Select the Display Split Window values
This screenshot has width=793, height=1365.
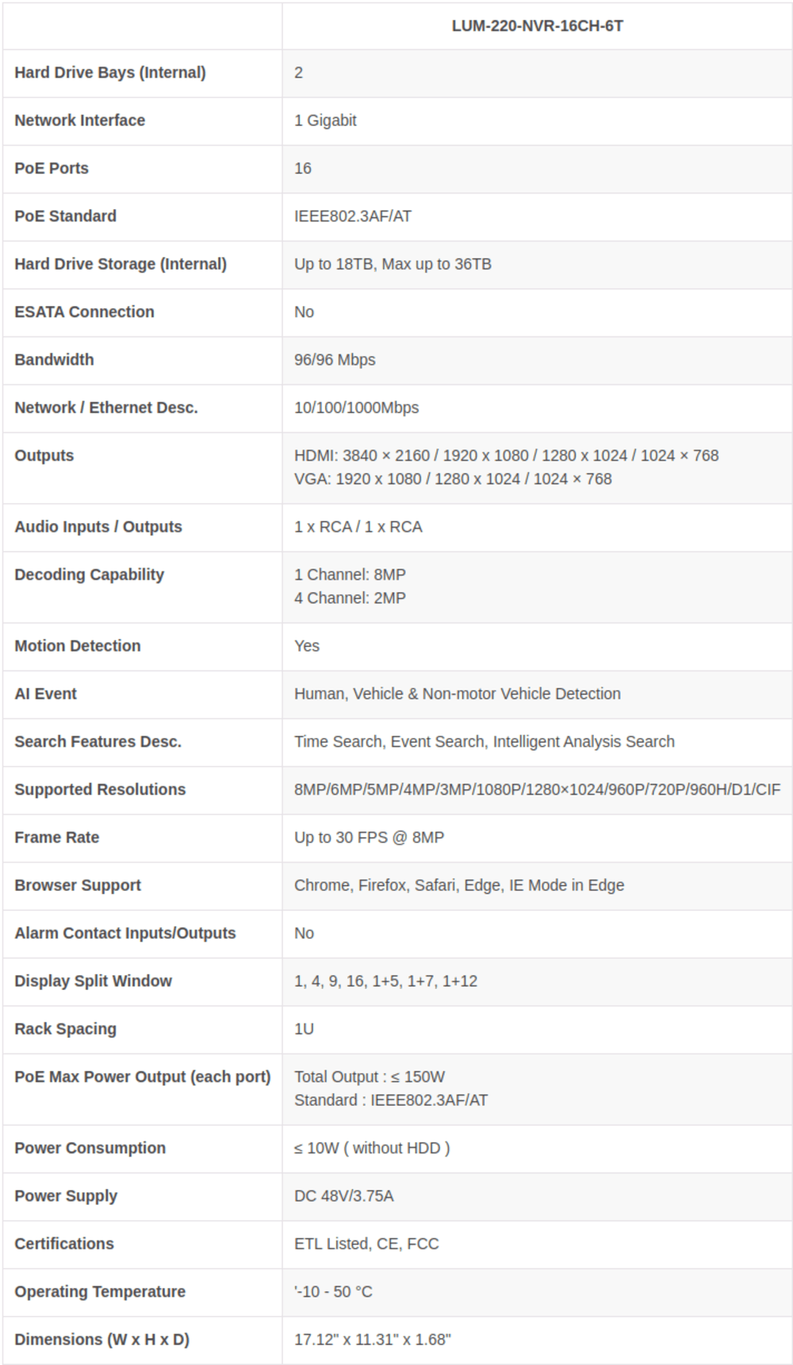click(x=385, y=981)
